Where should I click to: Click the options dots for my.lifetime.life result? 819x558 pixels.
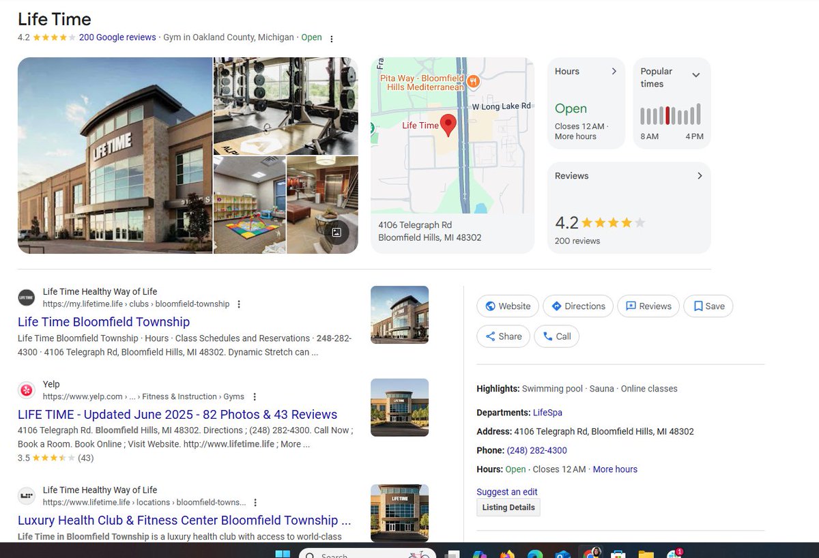[x=238, y=304]
